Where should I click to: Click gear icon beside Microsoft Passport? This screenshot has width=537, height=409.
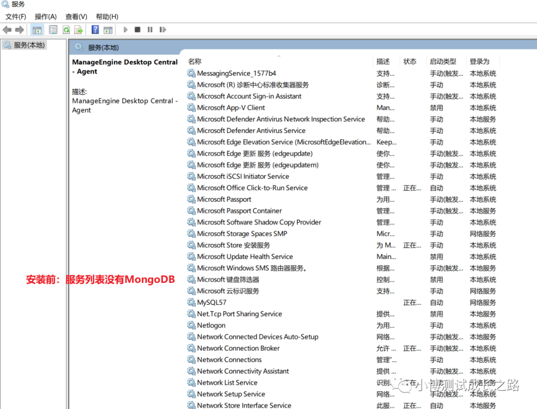point(191,199)
